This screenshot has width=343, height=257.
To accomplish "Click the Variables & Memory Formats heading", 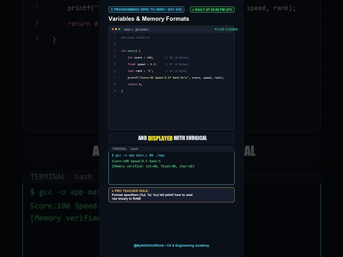I will point(149,19).
